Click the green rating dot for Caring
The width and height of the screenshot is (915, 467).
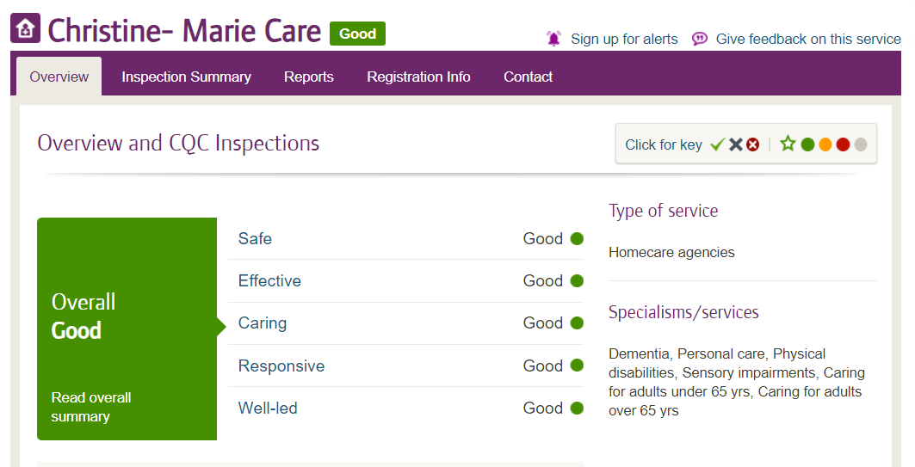click(577, 323)
